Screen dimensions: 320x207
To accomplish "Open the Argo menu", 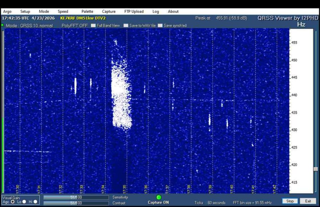I will click(x=7, y=12).
